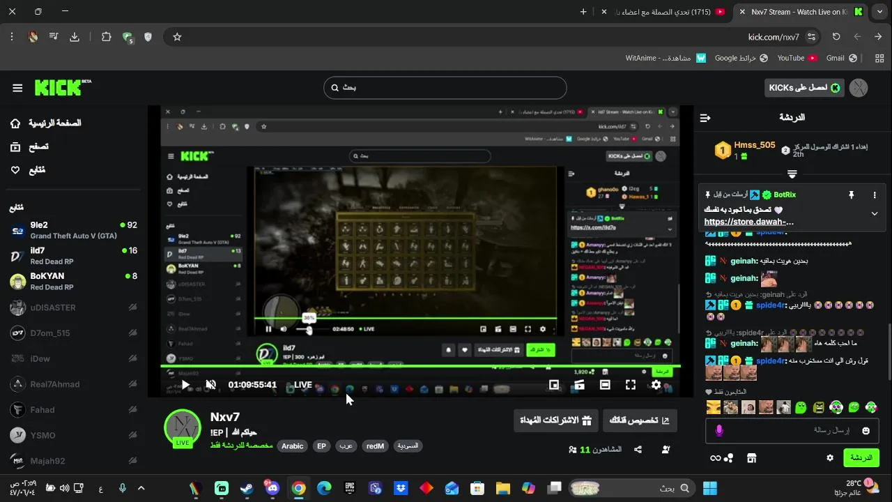The width and height of the screenshot is (892, 502).
Task: Open Steam from Windows taskbar
Action: pyautogui.click(x=247, y=488)
